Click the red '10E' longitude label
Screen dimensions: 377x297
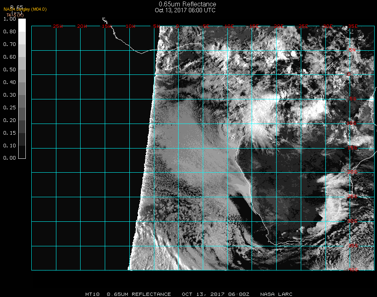pyautogui.click(x=230, y=27)
